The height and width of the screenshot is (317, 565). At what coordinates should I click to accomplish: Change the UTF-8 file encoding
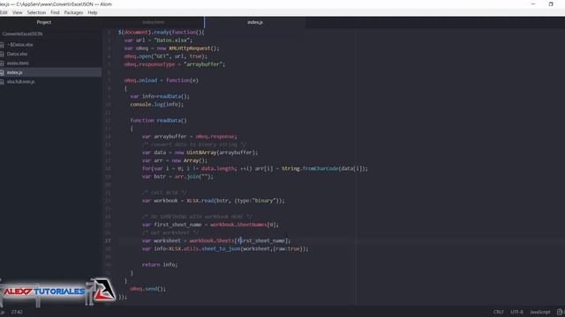[x=516, y=312]
